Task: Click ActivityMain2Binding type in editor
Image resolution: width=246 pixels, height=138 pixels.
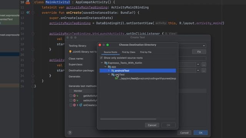Action: pyautogui.click(x=130, y=7)
